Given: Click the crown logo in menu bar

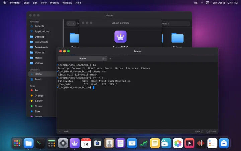Looking at the screenshot, I should (x=5, y=3).
